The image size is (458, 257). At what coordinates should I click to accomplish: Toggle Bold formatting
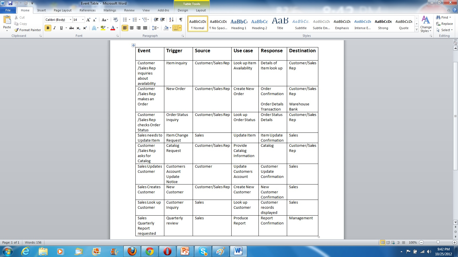point(48,28)
